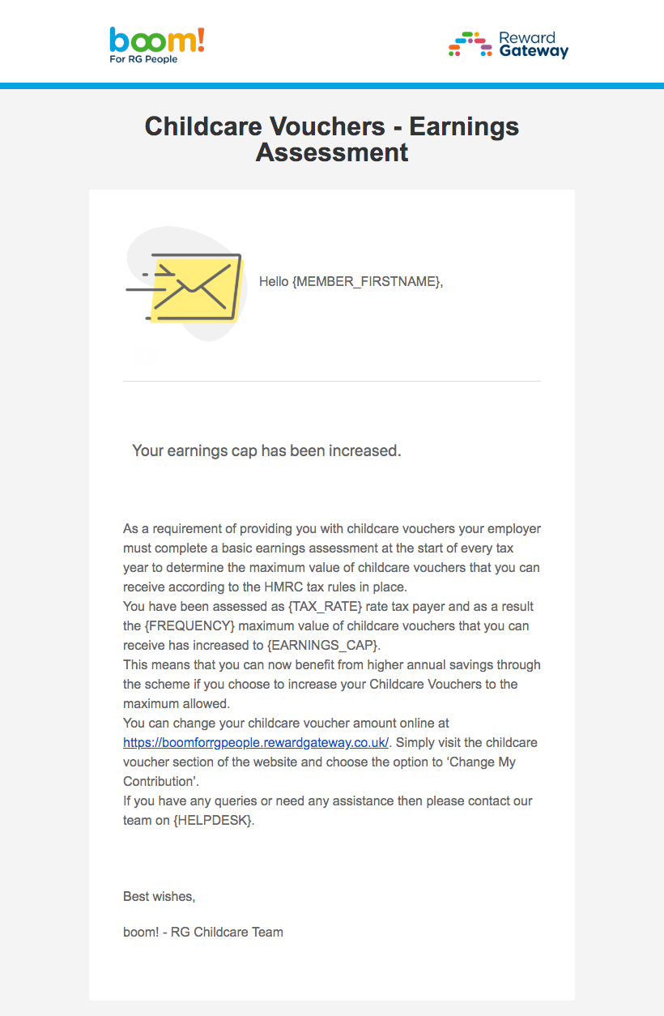Click the Childcare Vouchers - Earnings Assessment heading
Image resolution: width=664 pixels, height=1016 pixels.
coord(332,139)
